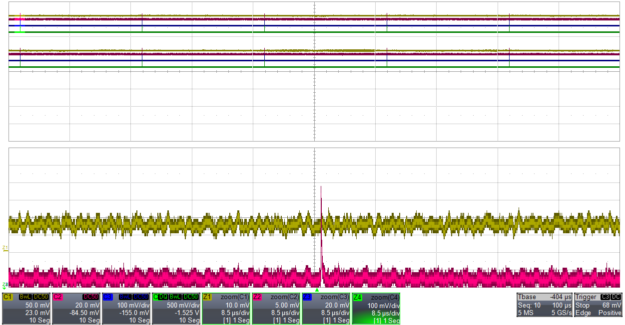This screenshot has width=625, height=325.
Task: Click the [1] 1 Seg entry in Z4 box
Action: [387, 321]
